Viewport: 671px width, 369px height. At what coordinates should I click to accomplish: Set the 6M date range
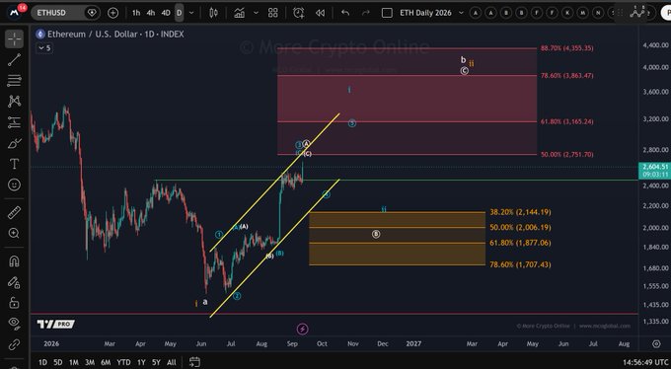106,362
